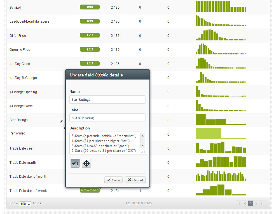Click into the Name input field

tap(107, 100)
